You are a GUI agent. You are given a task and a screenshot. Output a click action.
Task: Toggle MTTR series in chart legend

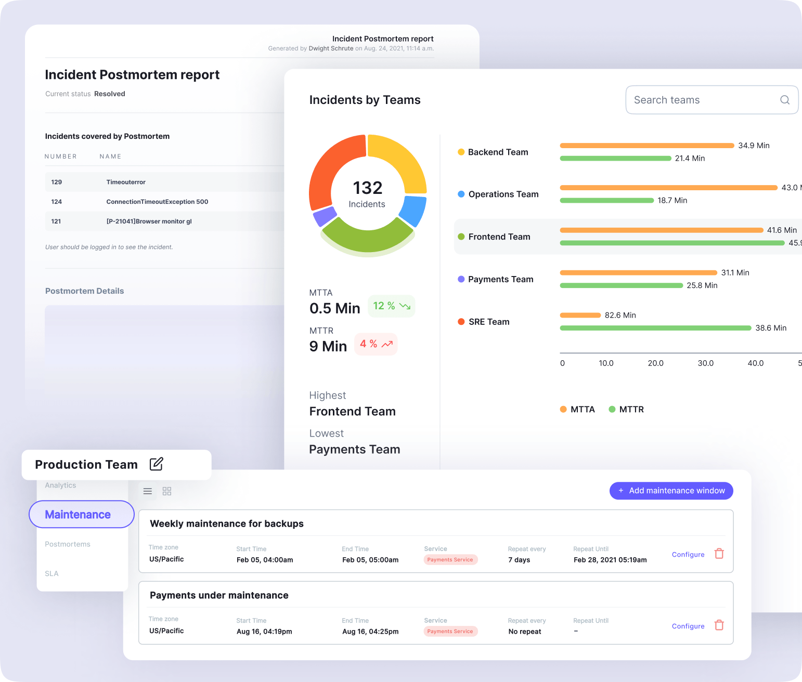(626, 409)
